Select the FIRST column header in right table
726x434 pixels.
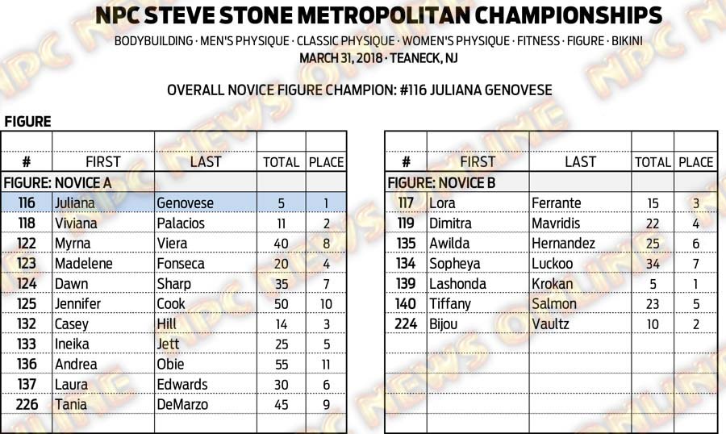click(x=477, y=162)
